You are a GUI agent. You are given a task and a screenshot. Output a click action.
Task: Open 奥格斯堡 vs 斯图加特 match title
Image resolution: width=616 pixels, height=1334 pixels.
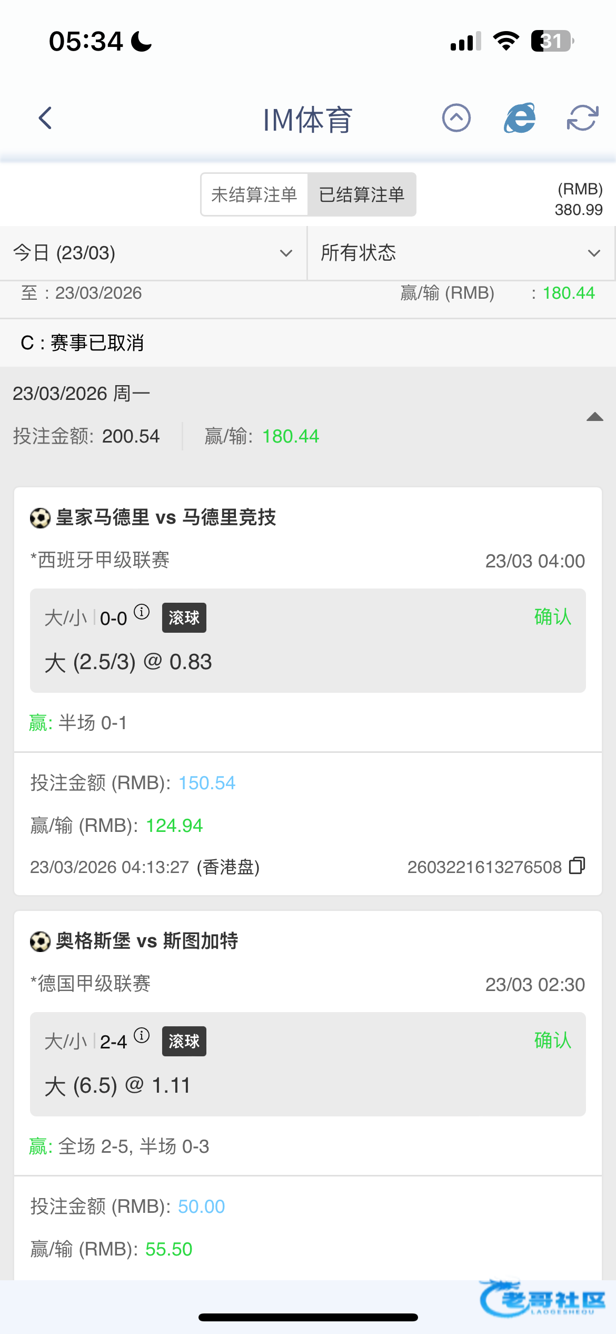[147, 941]
